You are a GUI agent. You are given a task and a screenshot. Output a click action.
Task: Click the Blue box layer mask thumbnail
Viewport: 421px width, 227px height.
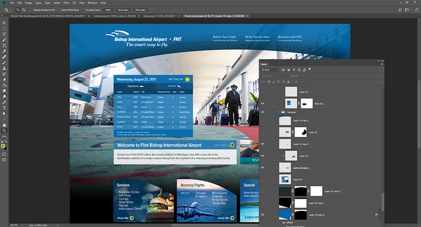coord(307,103)
